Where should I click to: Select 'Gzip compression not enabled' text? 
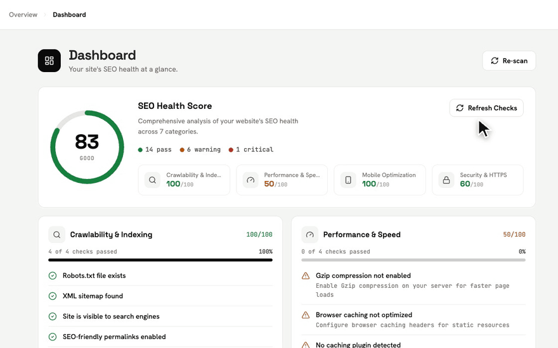point(363,276)
